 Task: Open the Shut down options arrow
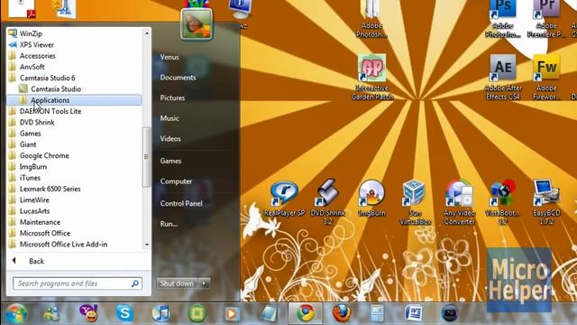205,283
